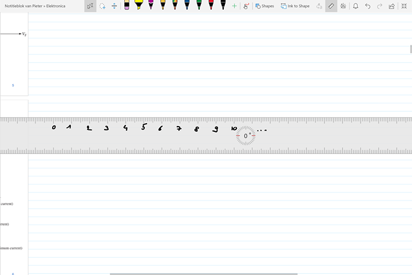Toggle Draw with Touch
Screen dimensions: 412x275
[246, 6]
